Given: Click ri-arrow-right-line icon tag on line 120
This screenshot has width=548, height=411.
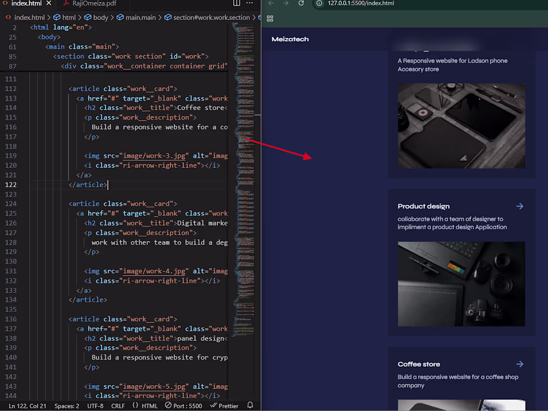Looking at the screenshot, I should [x=151, y=166].
